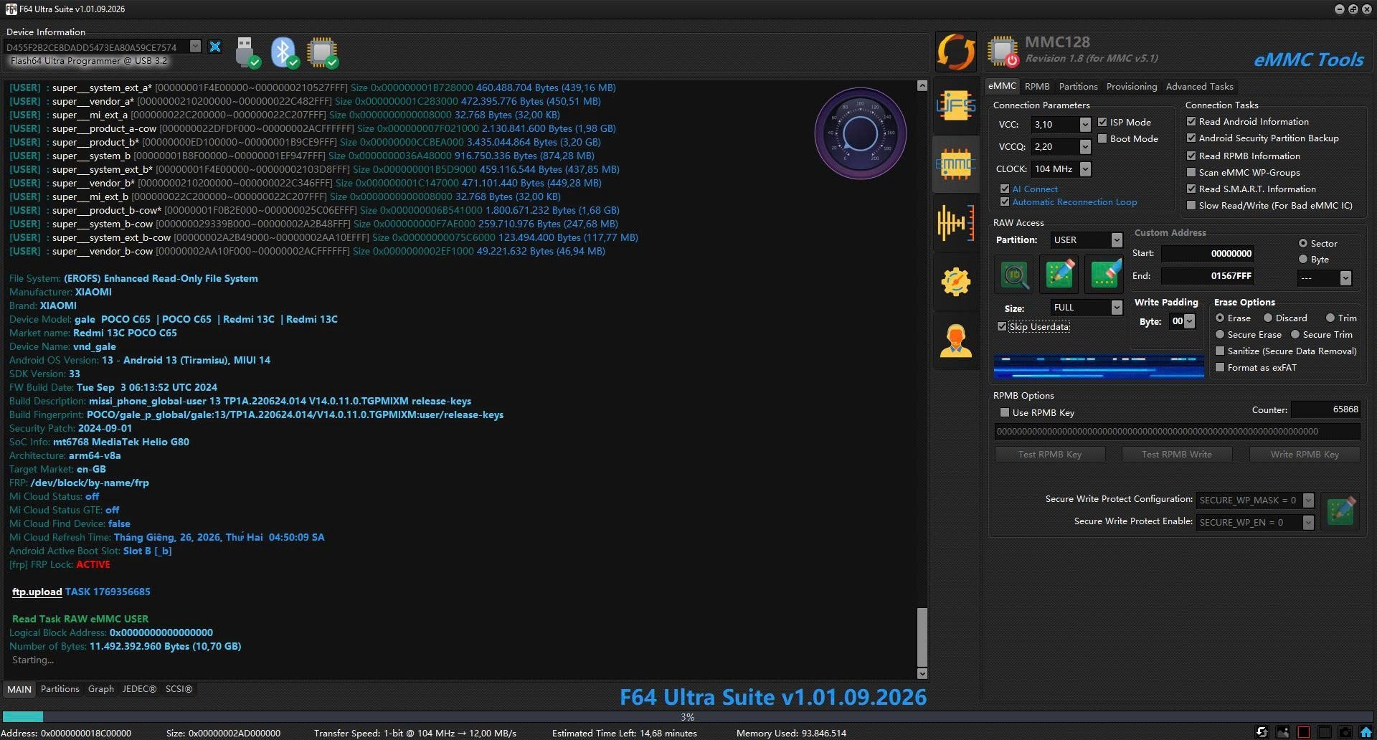The height and width of the screenshot is (740, 1377).
Task: Click the picture status bar icon
Action: 1283,732
